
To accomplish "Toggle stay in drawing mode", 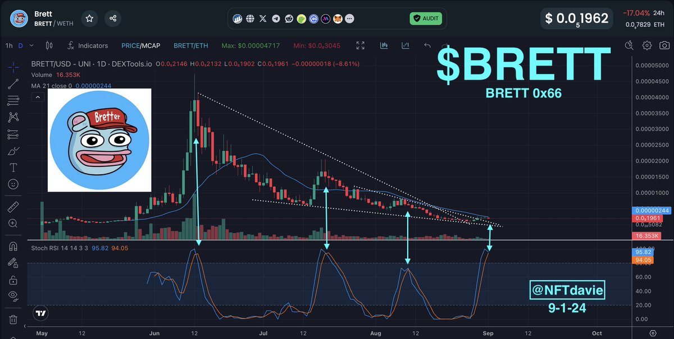I will click(x=12, y=263).
